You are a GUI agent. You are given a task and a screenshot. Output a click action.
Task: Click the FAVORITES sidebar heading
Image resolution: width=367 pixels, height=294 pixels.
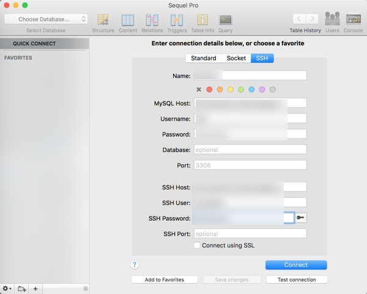click(18, 58)
